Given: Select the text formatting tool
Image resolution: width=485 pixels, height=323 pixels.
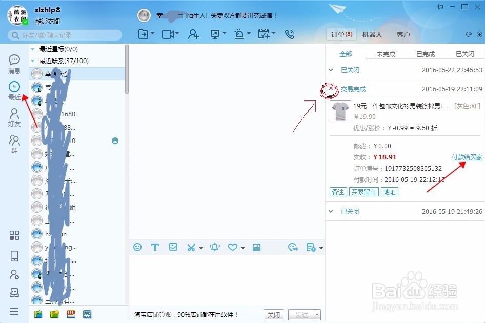Looking at the screenshot, I should point(155,247).
